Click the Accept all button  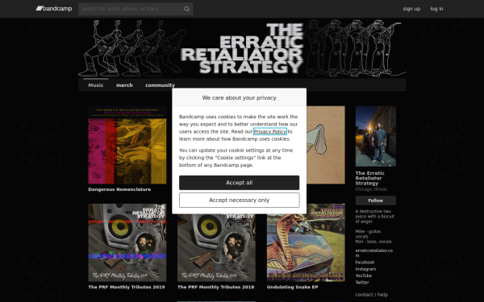[240, 183]
